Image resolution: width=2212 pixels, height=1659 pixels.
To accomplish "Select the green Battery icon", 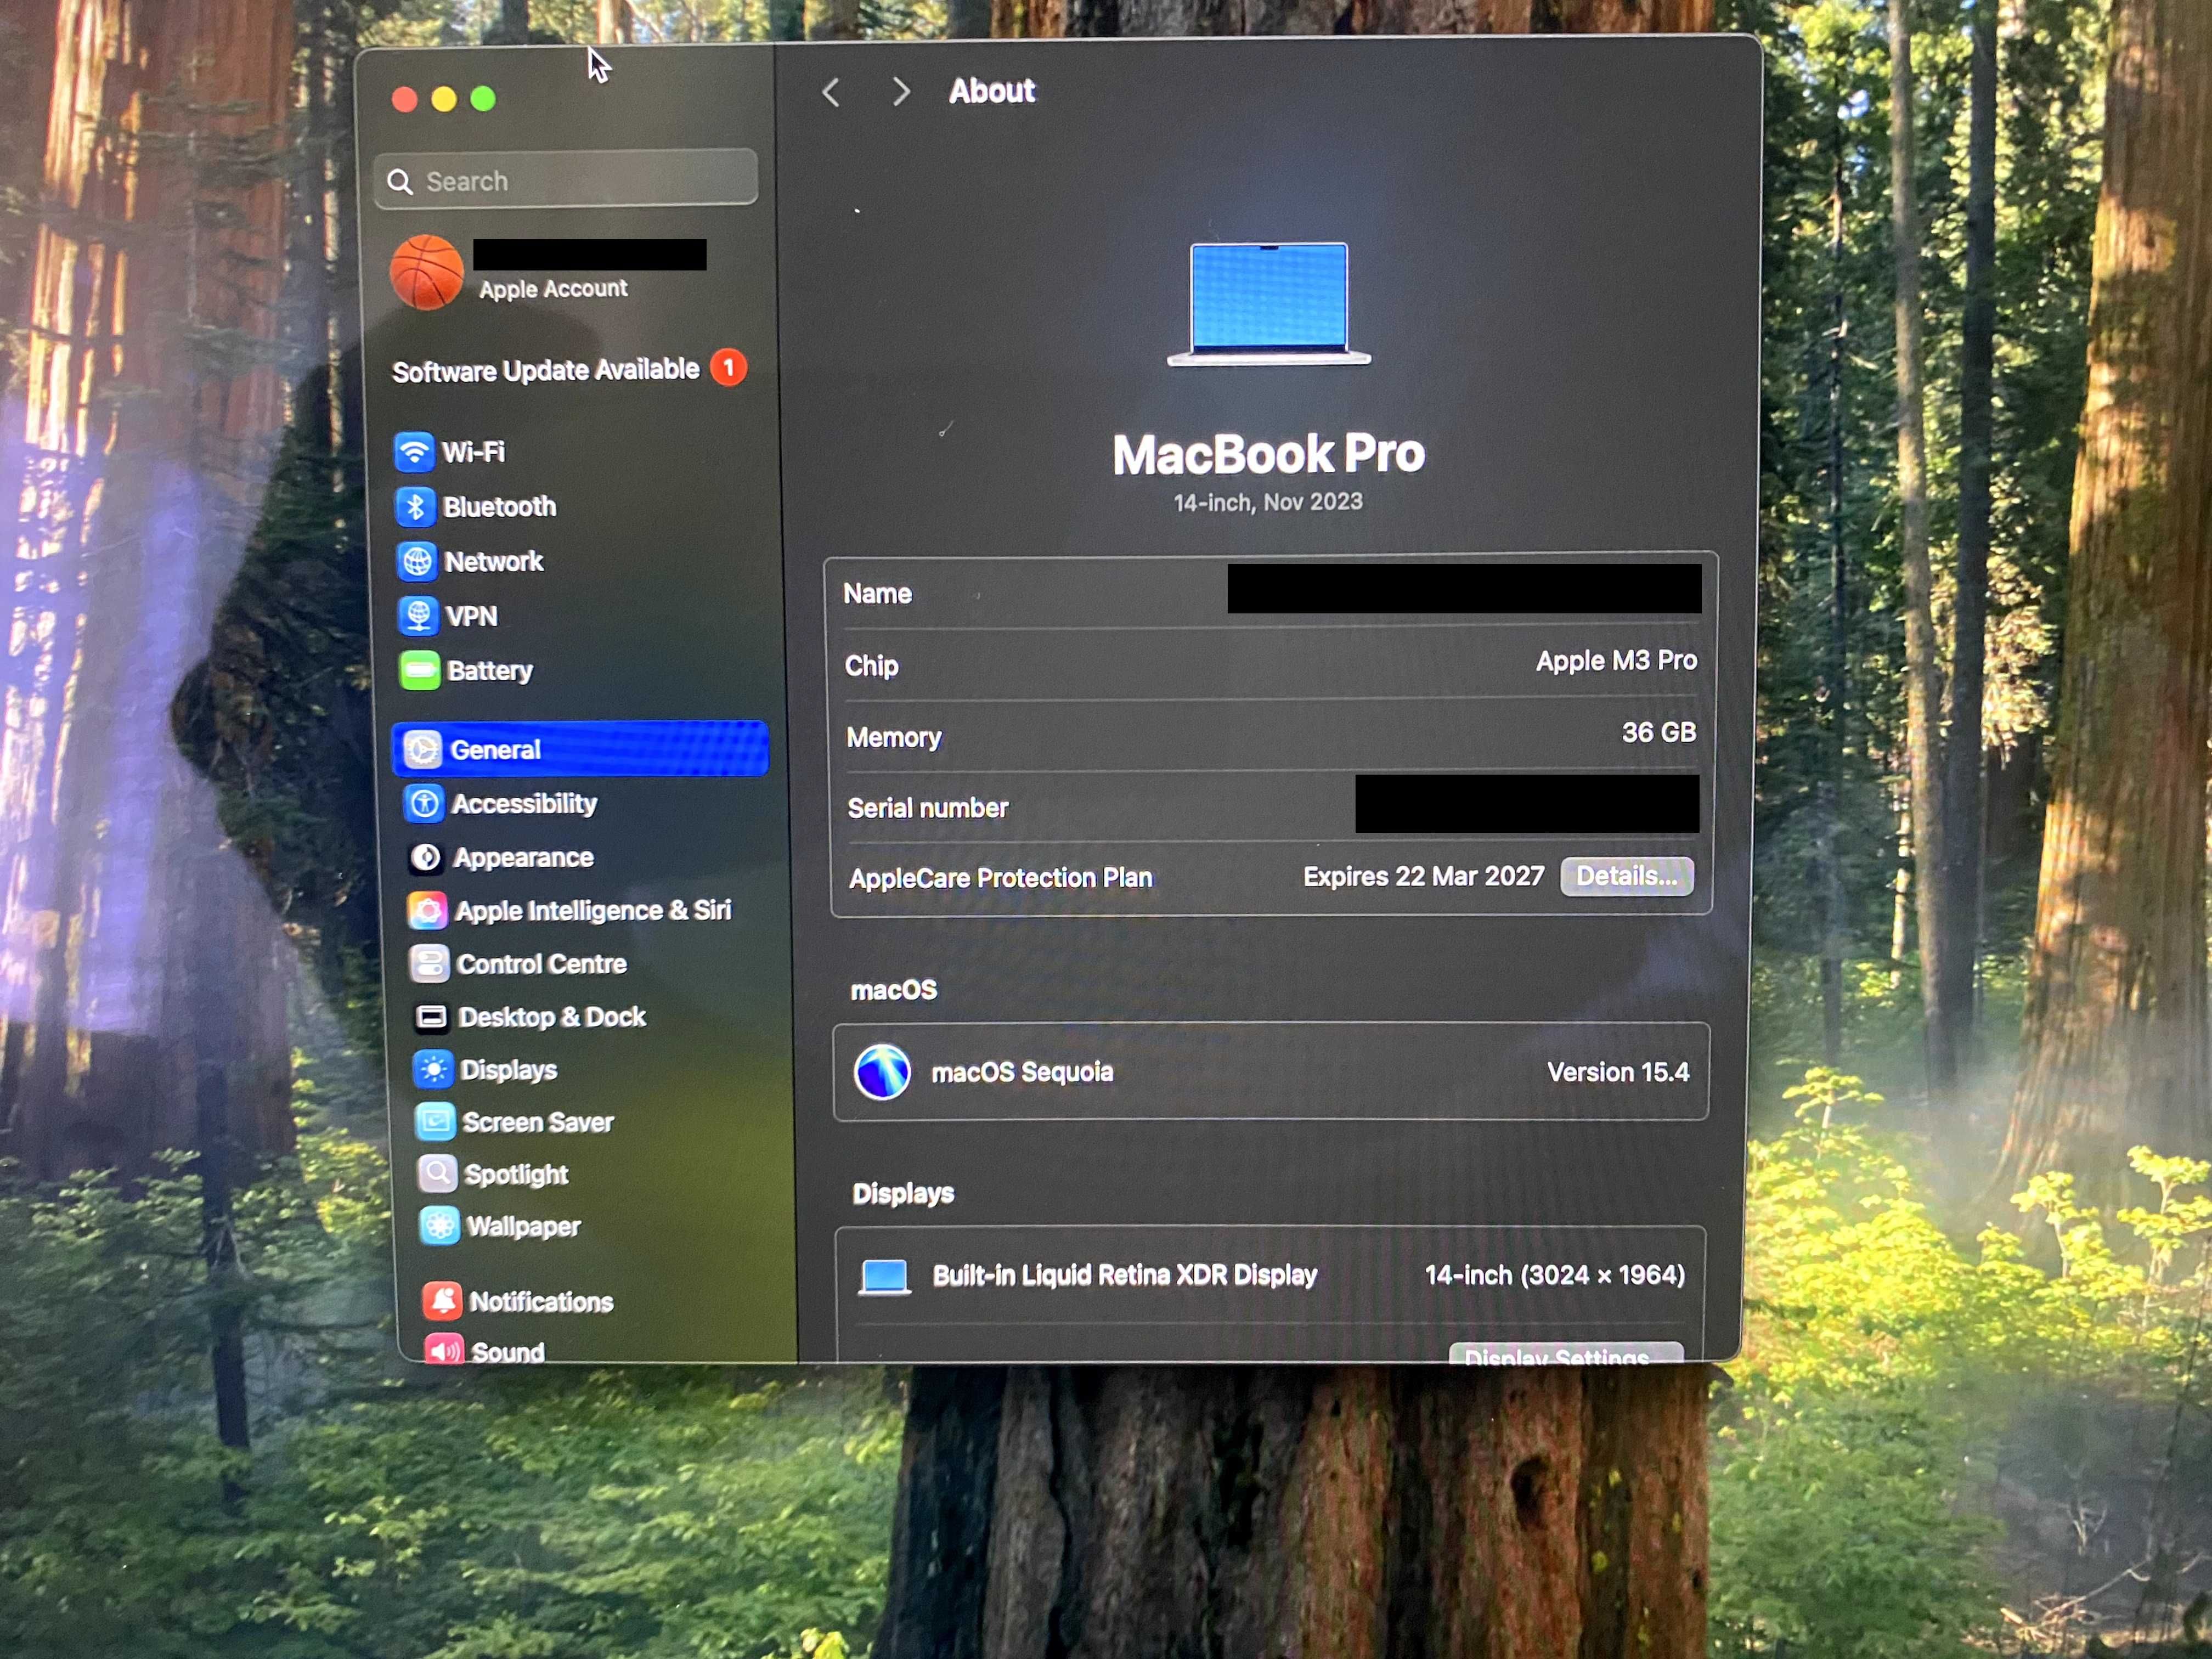I will (x=420, y=670).
